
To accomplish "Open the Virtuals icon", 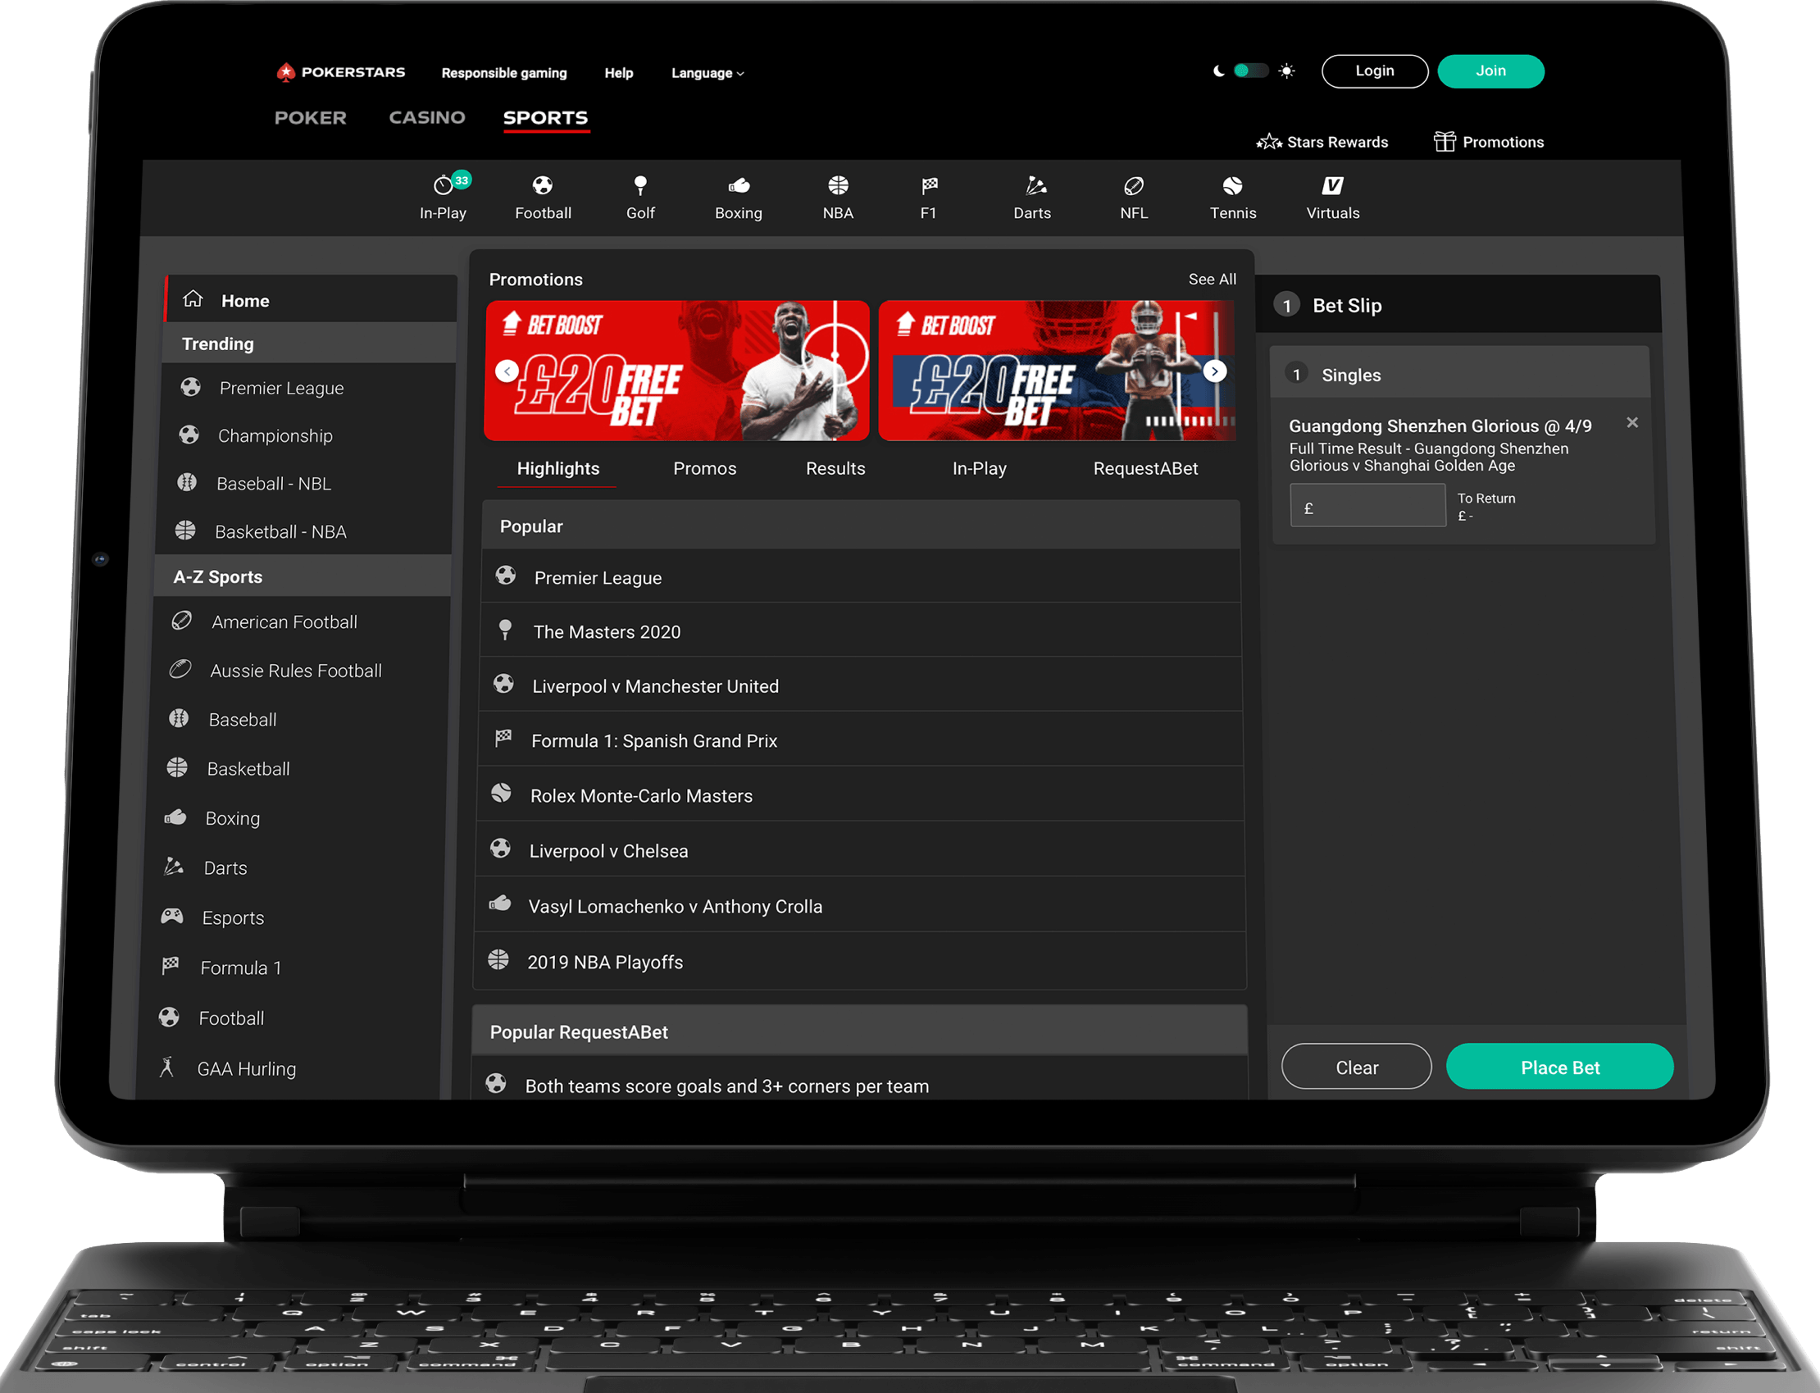I will [x=1332, y=185].
